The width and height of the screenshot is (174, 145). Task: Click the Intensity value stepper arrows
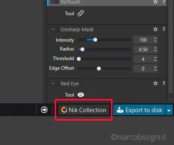tap(155, 40)
